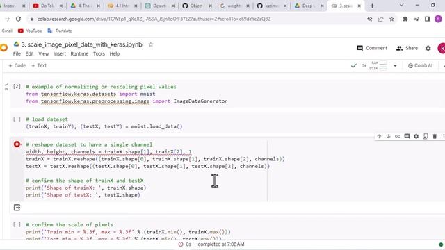The width and height of the screenshot is (445, 250).
Task: Click 'completed at 7:08 AM' status text
Action: pos(221,244)
